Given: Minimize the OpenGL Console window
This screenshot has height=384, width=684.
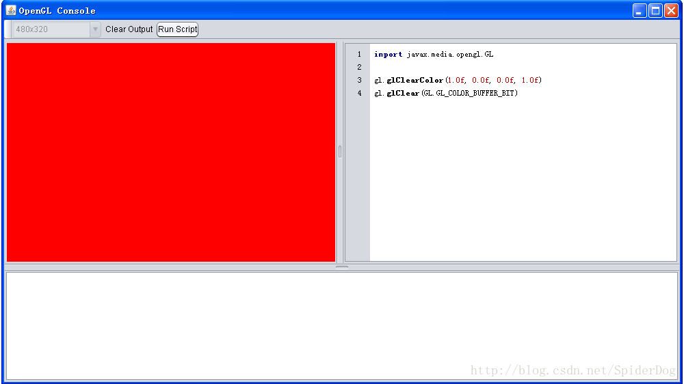Looking at the screenshot, I should (640, 10).
